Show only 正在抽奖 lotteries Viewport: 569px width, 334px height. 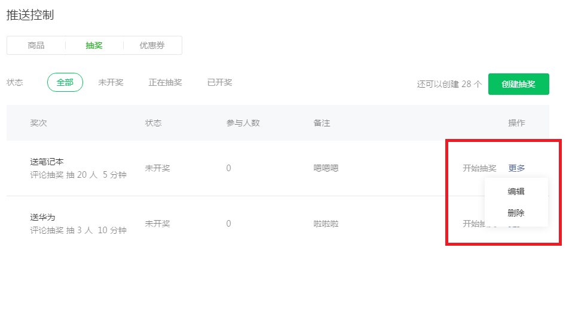click(x=165, y=82)
